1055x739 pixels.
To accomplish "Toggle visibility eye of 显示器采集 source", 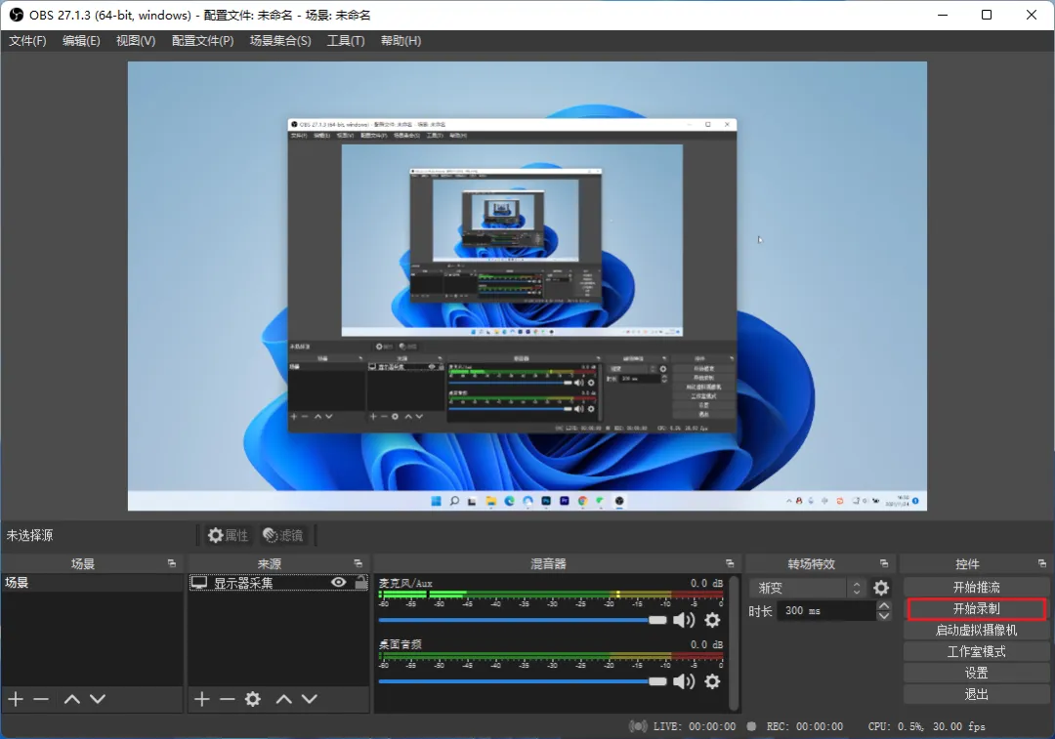I will coord(338,583).
